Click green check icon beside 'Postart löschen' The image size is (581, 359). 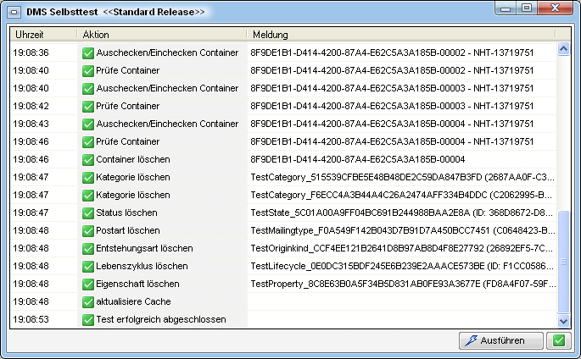[87, 230]
